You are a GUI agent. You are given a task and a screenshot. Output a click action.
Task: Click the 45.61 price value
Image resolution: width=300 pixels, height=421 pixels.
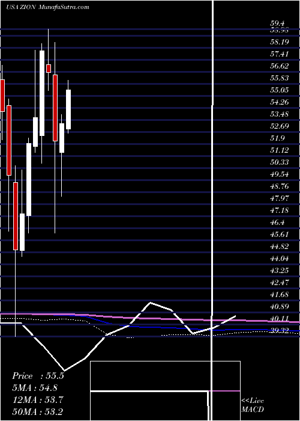point(280,235)
